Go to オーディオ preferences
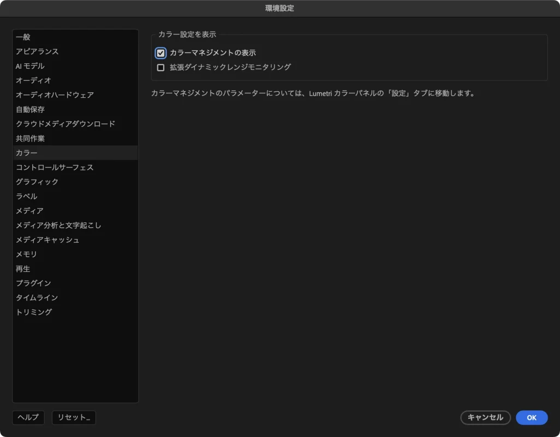560x437 pixels. tap(75, 81)
